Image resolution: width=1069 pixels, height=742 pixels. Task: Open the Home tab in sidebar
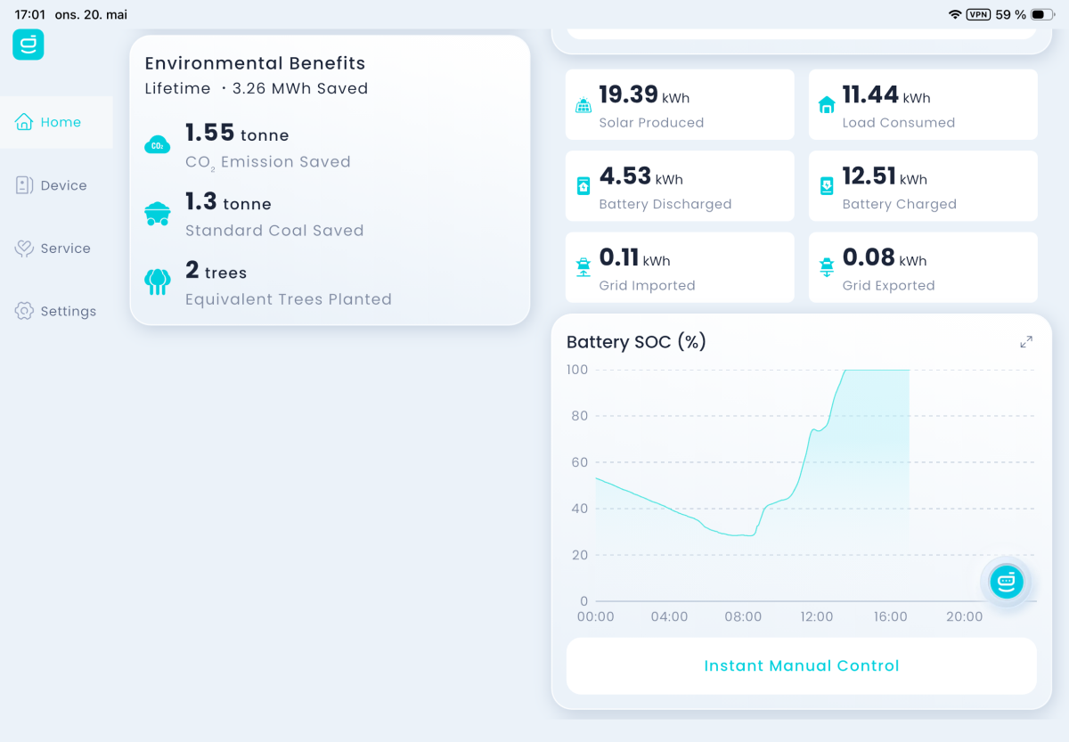pyautogui.click(x=56, y=122)
